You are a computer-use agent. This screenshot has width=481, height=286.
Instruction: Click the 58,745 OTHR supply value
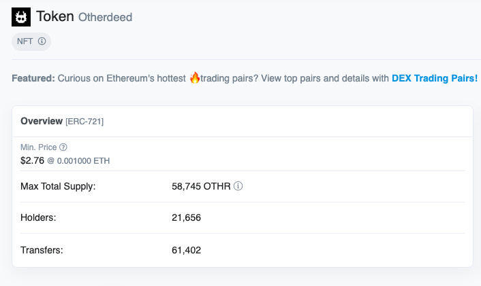tap(201, 186)
